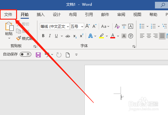
Task: Center align text
Action: pyautogui.click(x=149, y=36)
